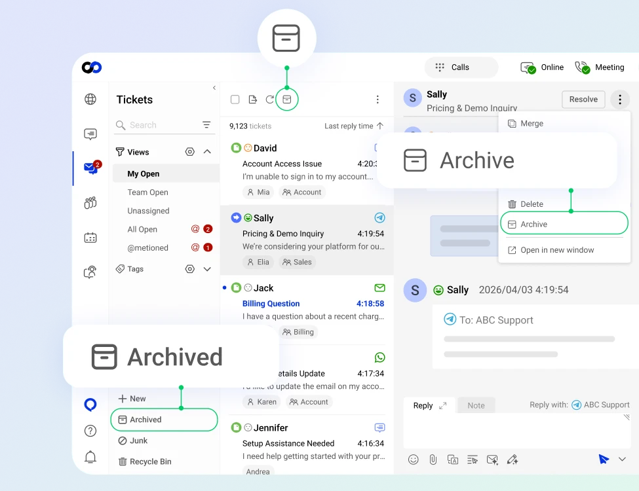Switch to the Note tab
This screenshot has height=491, width=639.
[x=476, y=405]
